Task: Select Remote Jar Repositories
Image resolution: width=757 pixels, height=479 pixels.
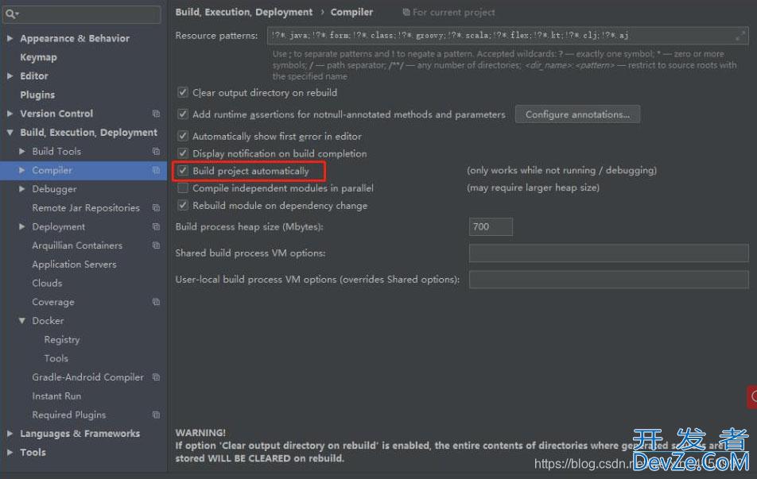Action: click(85, 208)
